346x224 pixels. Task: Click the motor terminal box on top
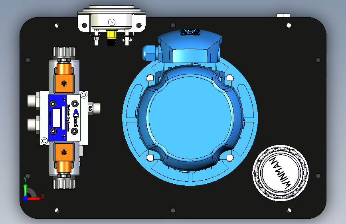190,46
